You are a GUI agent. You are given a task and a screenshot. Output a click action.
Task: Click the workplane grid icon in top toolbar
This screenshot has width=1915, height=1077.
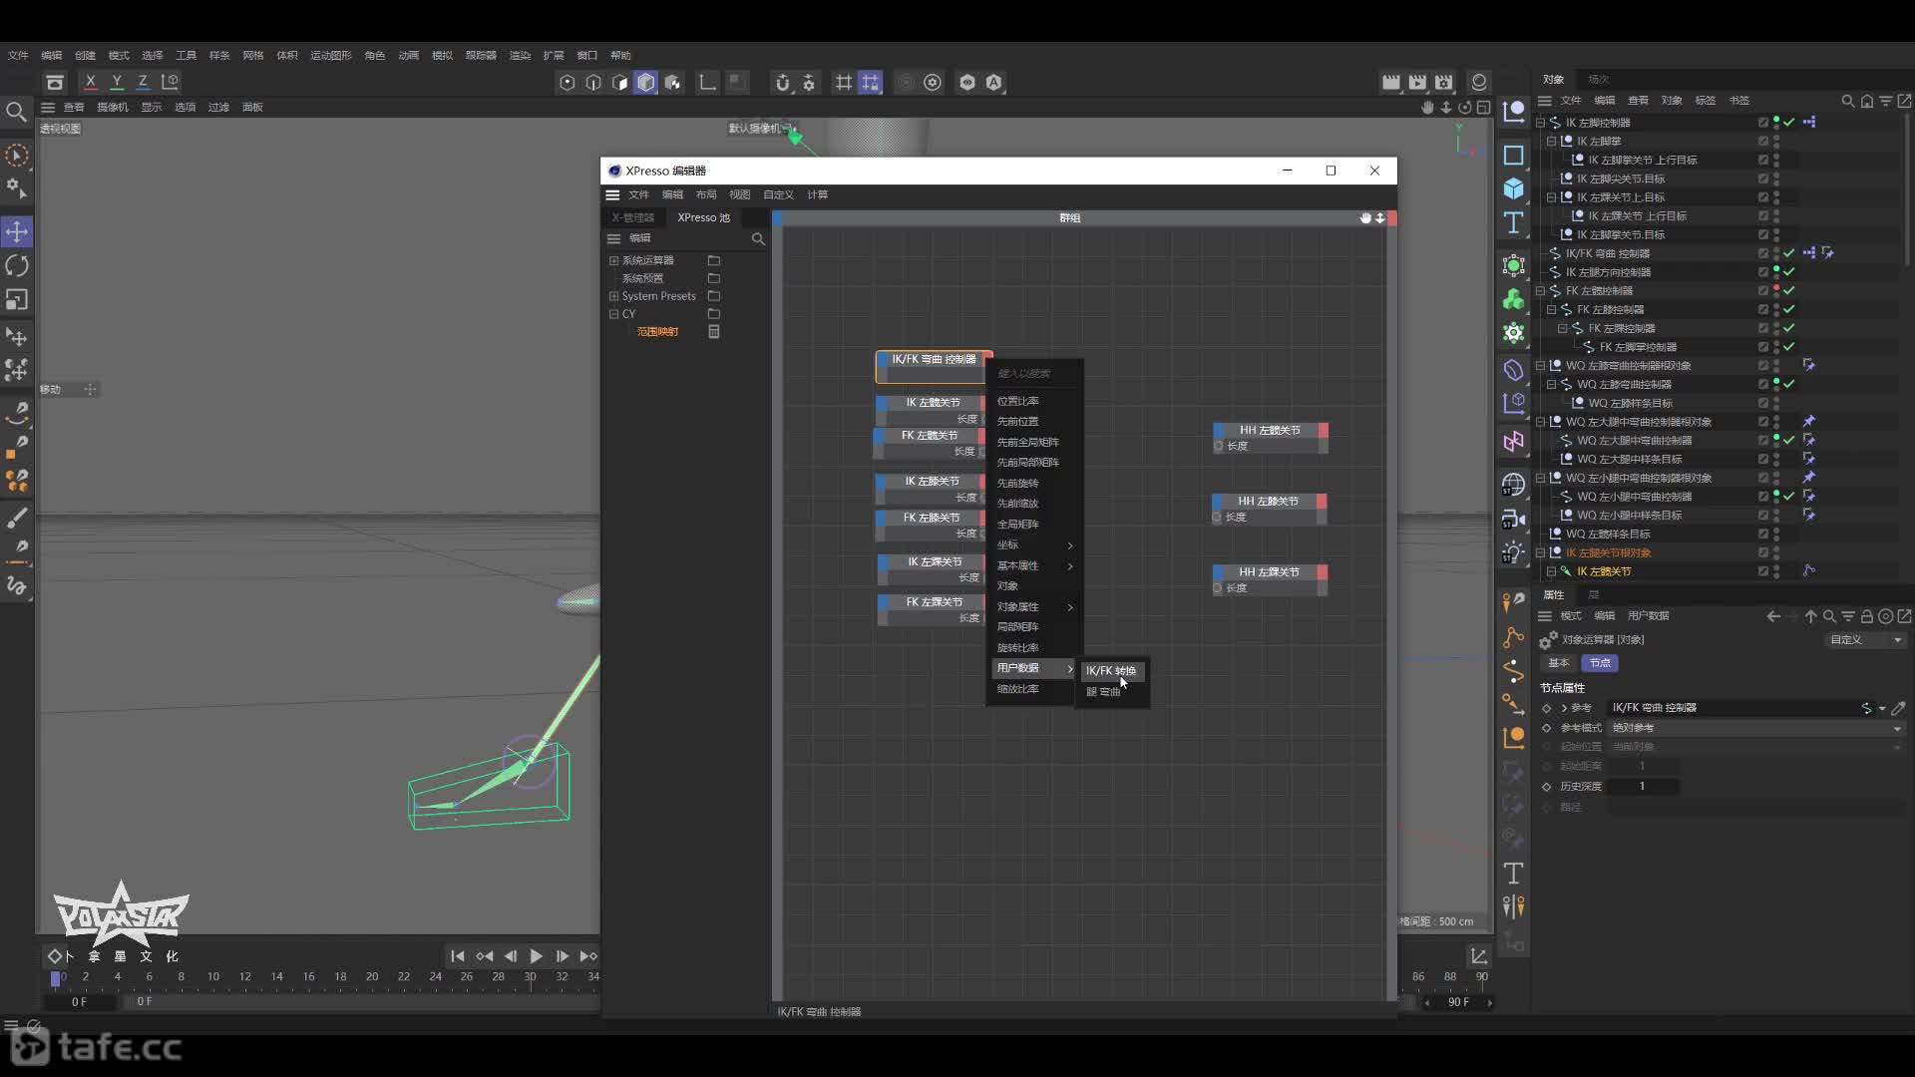(x=844, y=83)
